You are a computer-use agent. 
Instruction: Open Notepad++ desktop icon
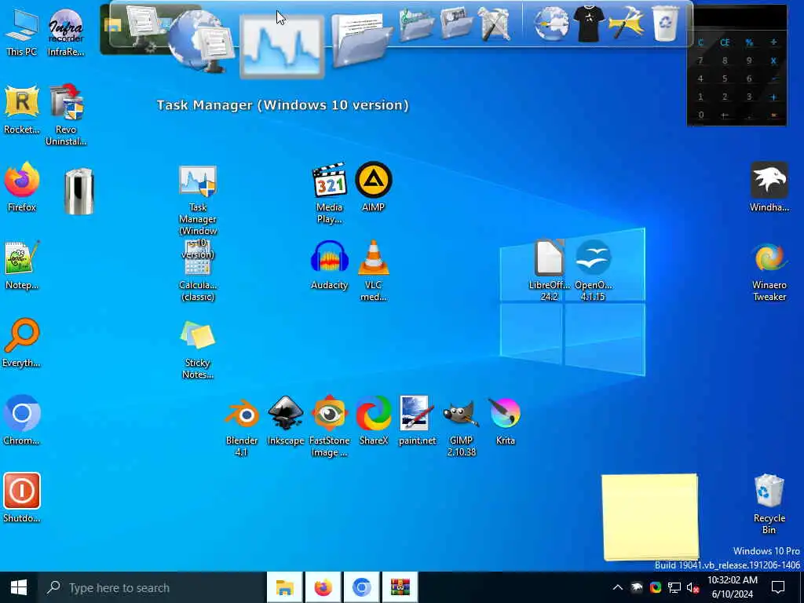click(x=21, y=265)
